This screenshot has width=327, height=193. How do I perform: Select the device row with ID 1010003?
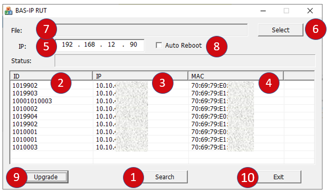coord(162,147)
